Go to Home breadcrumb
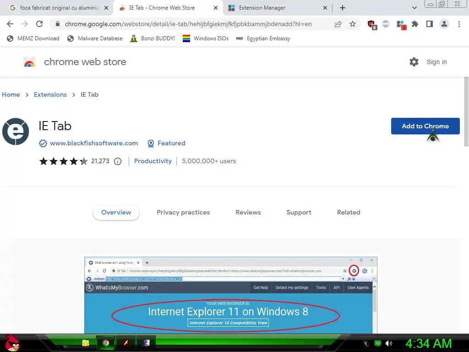The width and height of the screenshot is (469, 352). (x=11, y=94)
